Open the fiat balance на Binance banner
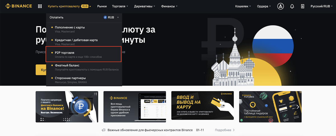This screenshot has height=136, width=336. tap(67, 107)
